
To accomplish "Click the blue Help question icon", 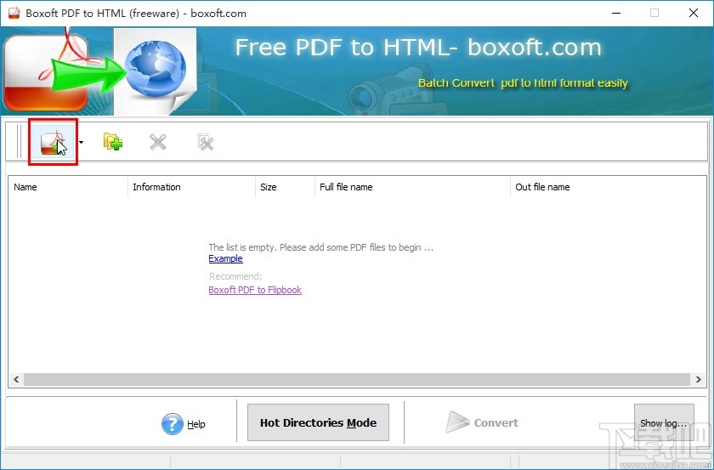I will (172, 424).
